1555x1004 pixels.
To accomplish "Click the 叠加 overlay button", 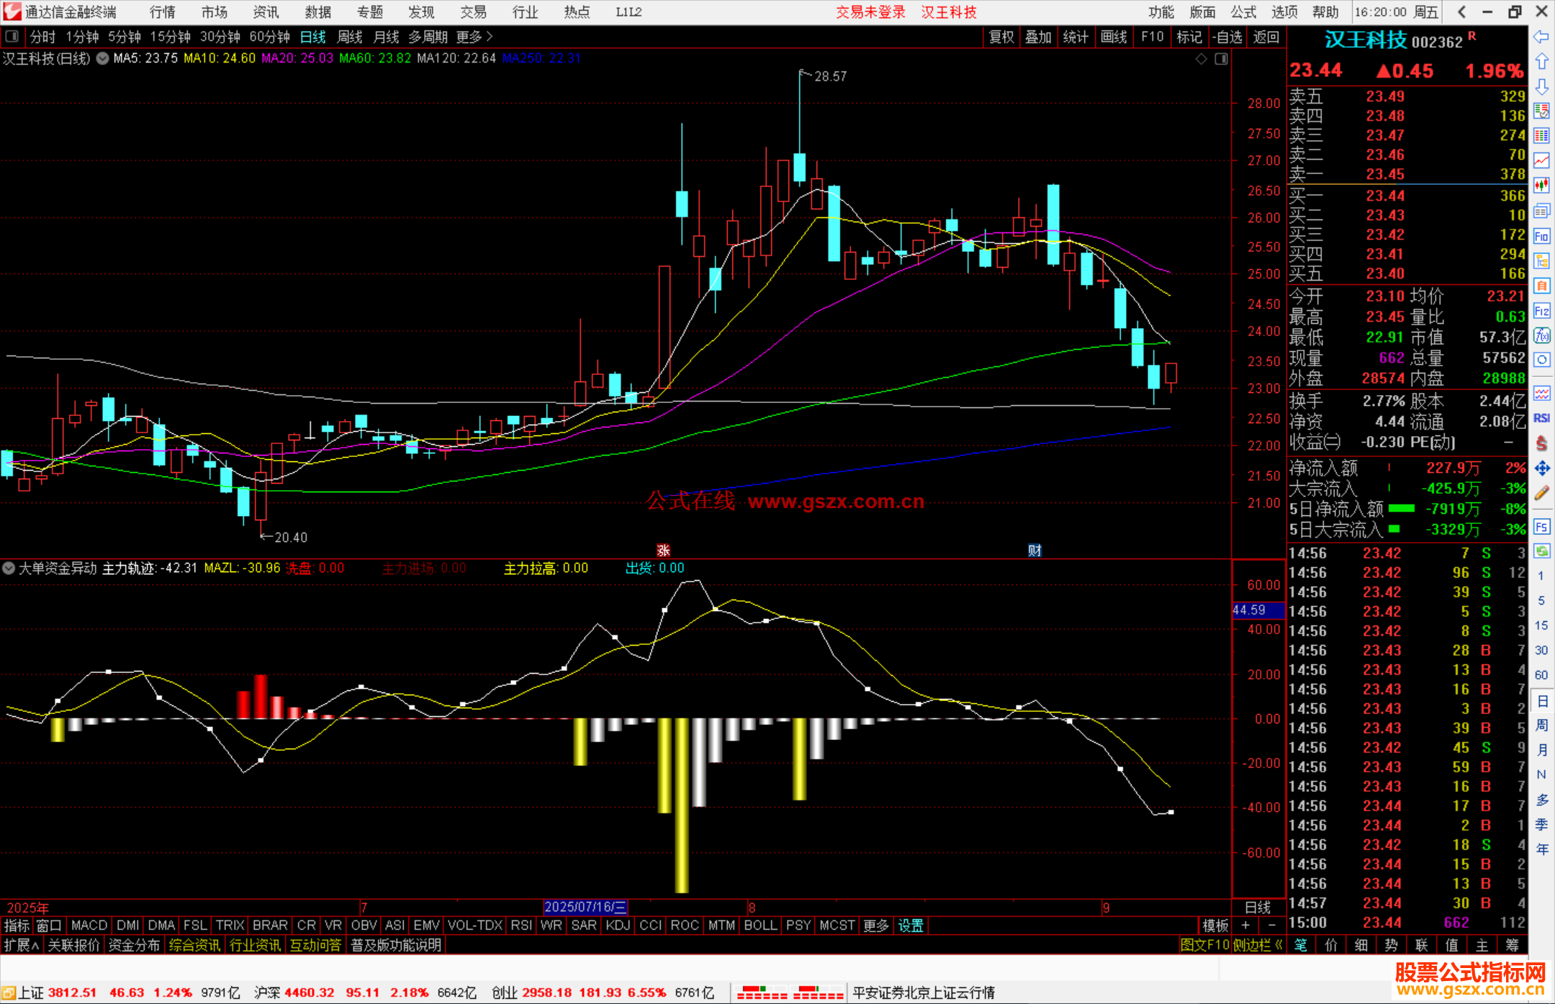I will [1038, 37].
